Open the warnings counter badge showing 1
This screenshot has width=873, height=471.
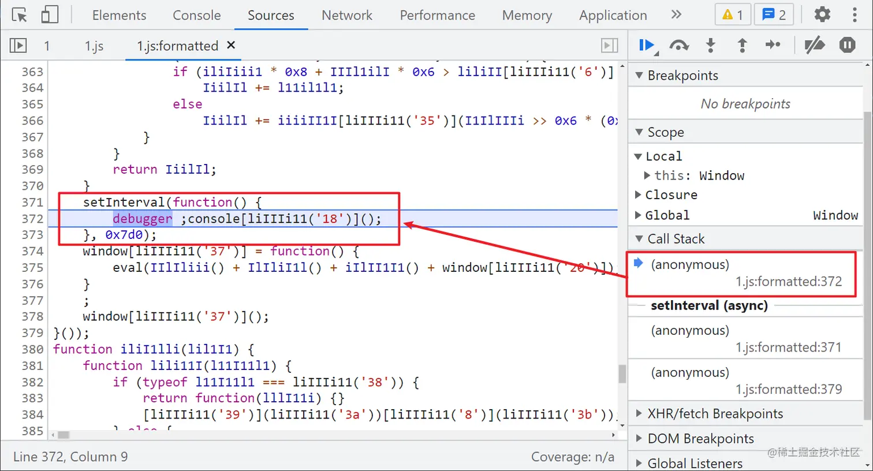point(733,15)
